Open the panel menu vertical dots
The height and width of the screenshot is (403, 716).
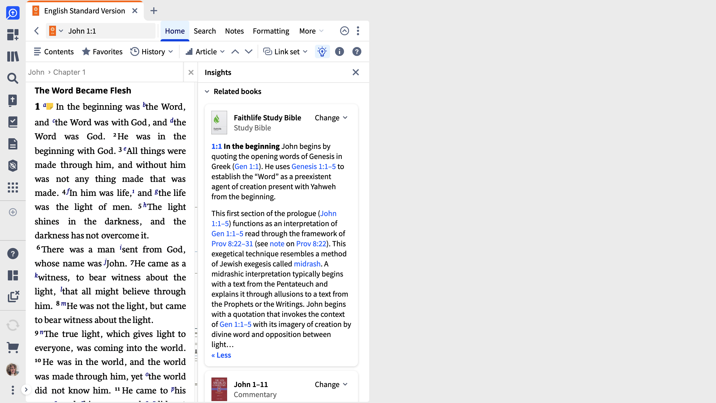click(358, 31)
